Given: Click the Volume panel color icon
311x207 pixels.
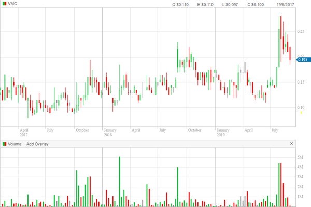Looking at the screenshot, I should 4,144.
